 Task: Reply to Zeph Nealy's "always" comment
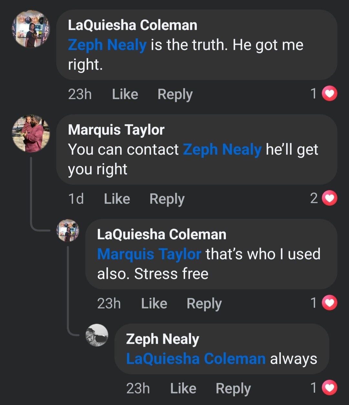click(233, 389)
